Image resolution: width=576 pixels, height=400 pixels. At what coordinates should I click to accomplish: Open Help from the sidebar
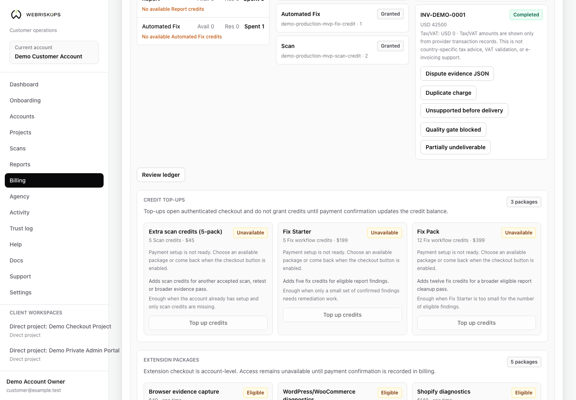[x=54, y=244]
